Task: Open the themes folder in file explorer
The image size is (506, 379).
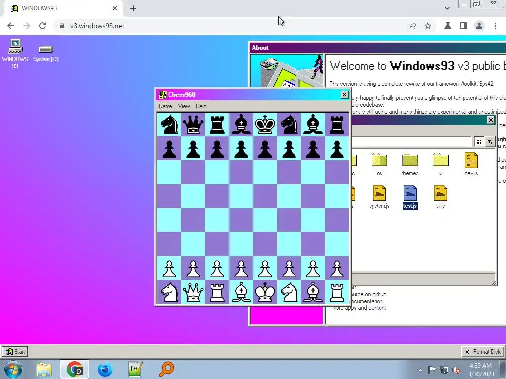Action: point(410,164)
